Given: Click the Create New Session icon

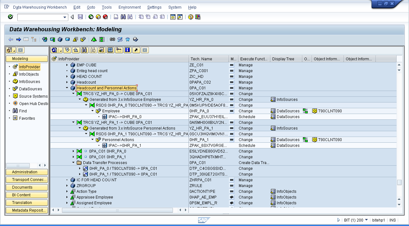Looking at the screenshot, I should pyautogui.click(x=173, y=17).
